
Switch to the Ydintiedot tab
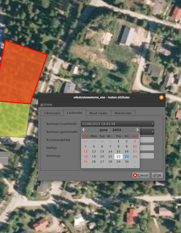coord(52,113)
